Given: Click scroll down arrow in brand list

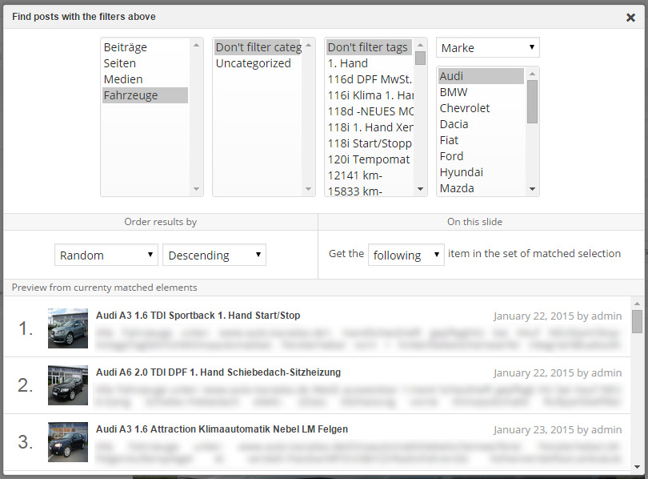Looking at the screenshot, I should pyautogui.click(x=532, y=189).
